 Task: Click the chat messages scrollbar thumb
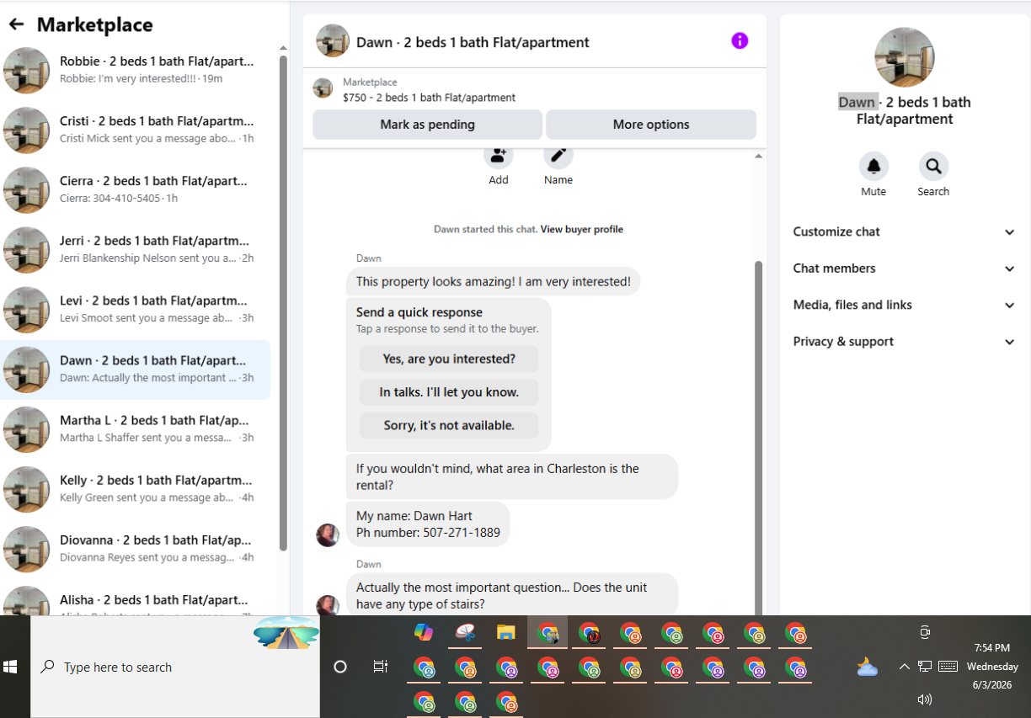tap(758, 438)
